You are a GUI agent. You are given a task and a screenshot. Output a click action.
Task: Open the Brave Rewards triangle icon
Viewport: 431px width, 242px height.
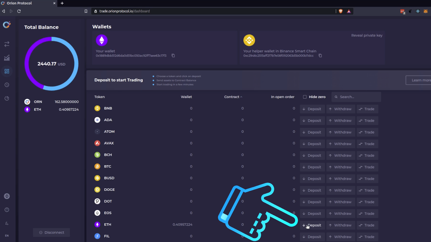tap(349, 11)
